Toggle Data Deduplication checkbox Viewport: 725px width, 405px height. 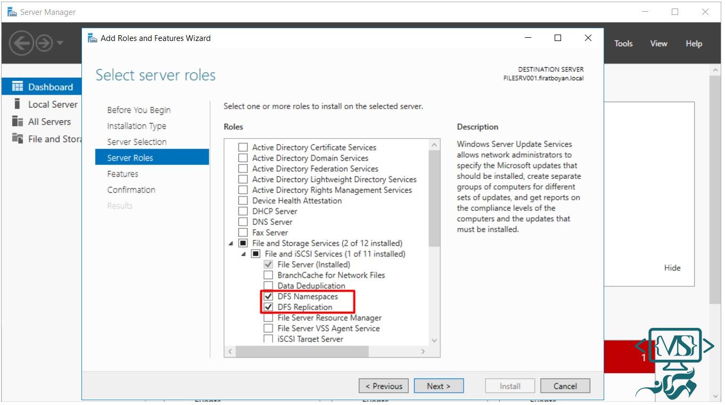tap(268, 286)
